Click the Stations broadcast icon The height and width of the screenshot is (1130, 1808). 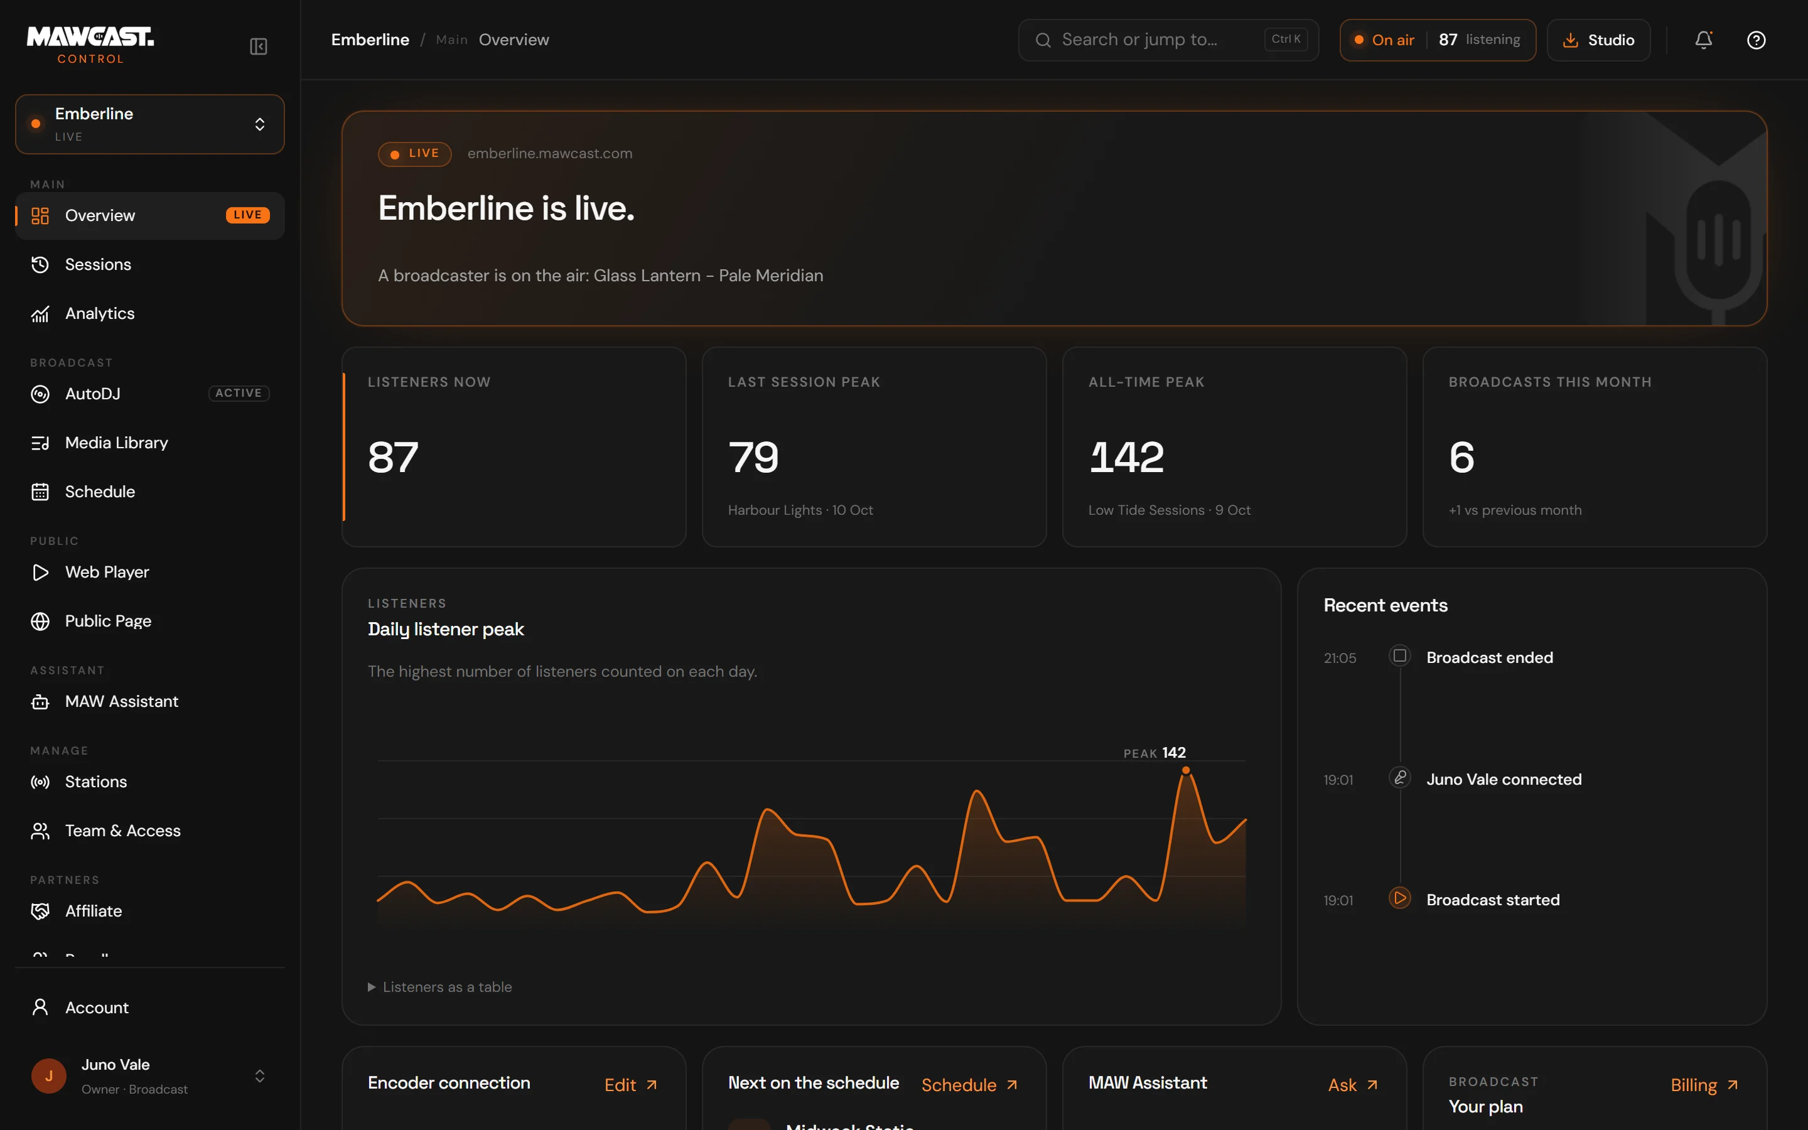pos(40,782)
